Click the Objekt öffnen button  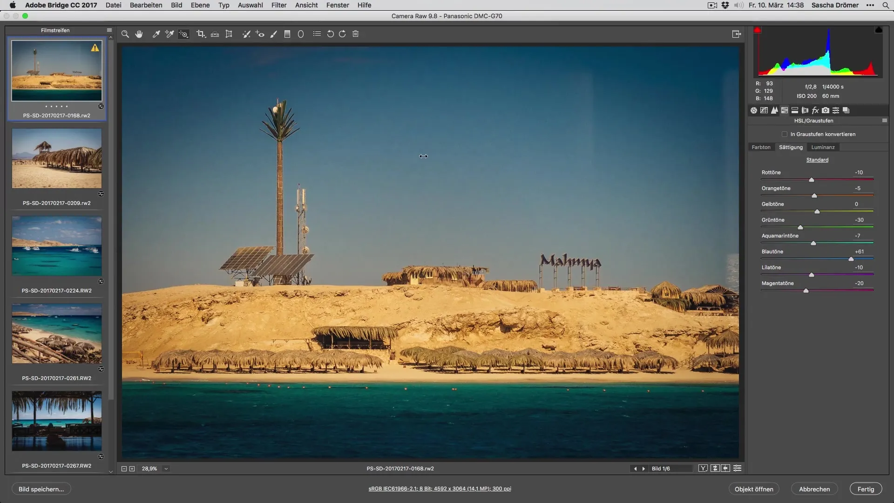[x=754, y=489]
